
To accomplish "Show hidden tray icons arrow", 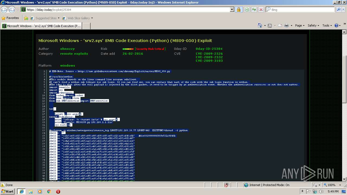I will (303, 191).
